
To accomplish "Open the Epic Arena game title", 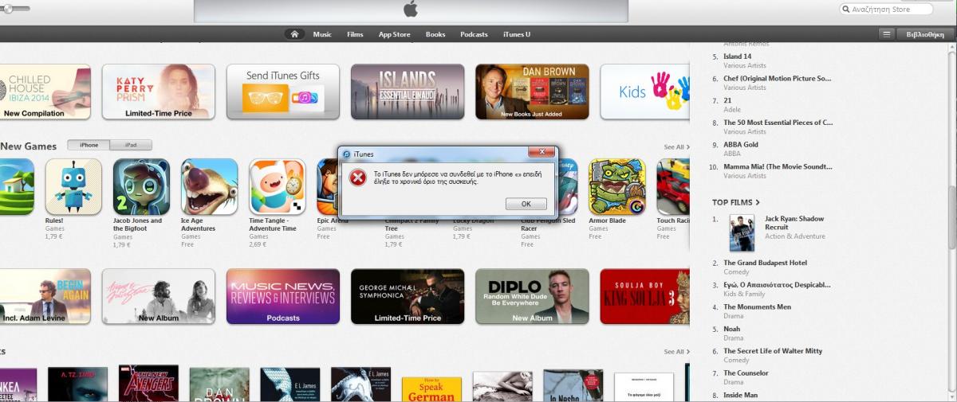I will coord(333,221).
